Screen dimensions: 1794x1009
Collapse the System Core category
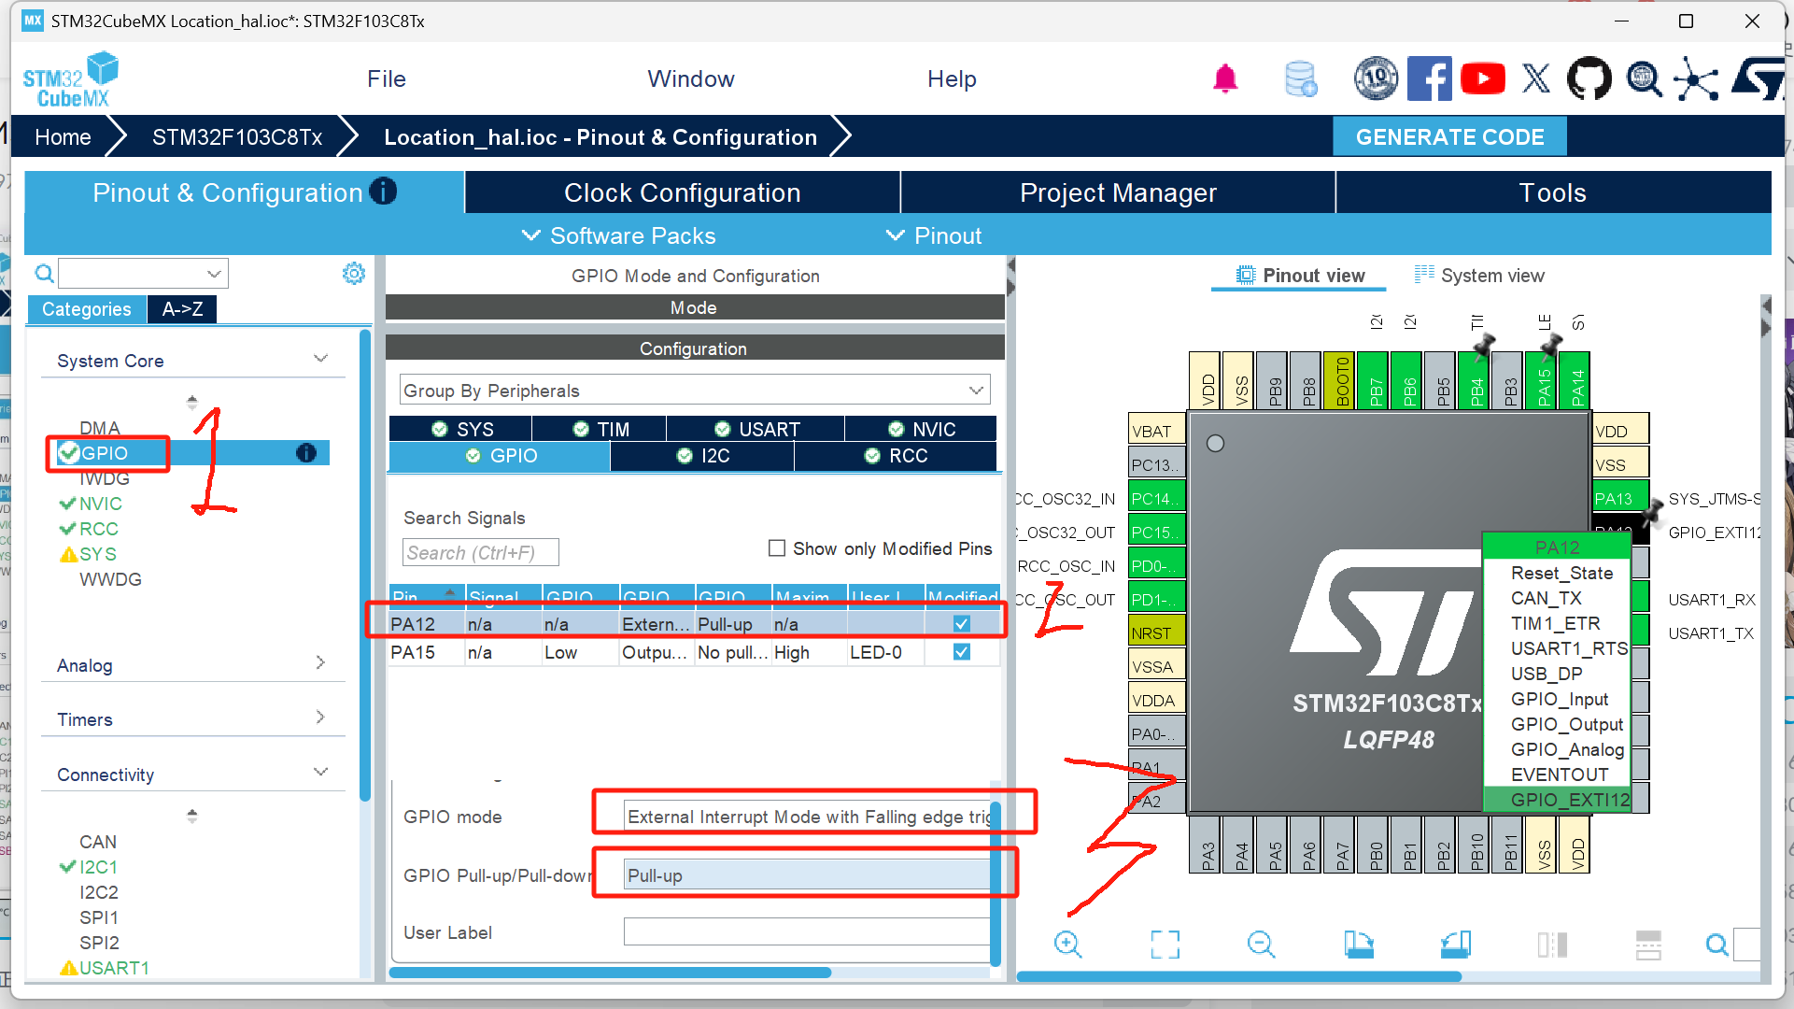point(320,360)
